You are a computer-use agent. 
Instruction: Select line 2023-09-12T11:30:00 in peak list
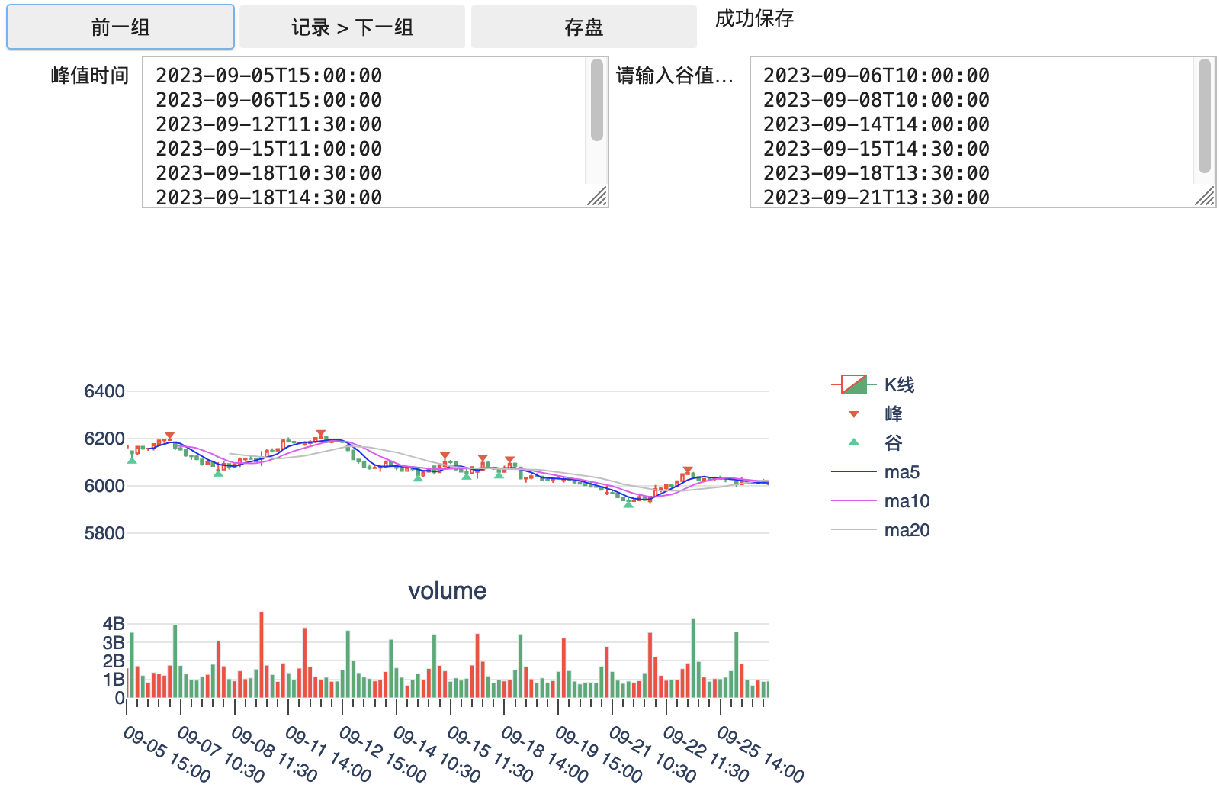[x=269, y=124]
